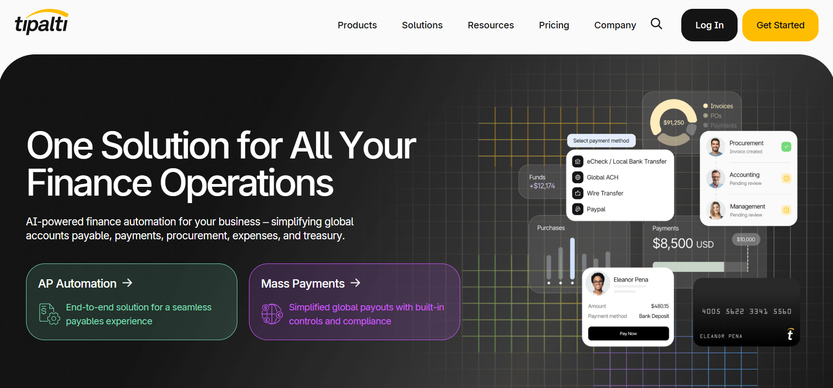Click the Accounting user avatar

pyautogui.click(x=716, y=178)
